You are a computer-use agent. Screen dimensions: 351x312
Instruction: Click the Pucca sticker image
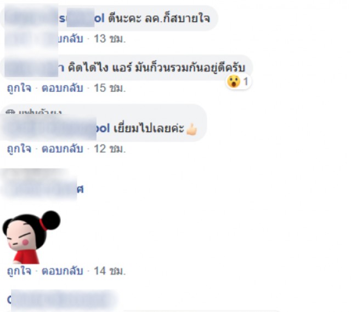point(31,238)
